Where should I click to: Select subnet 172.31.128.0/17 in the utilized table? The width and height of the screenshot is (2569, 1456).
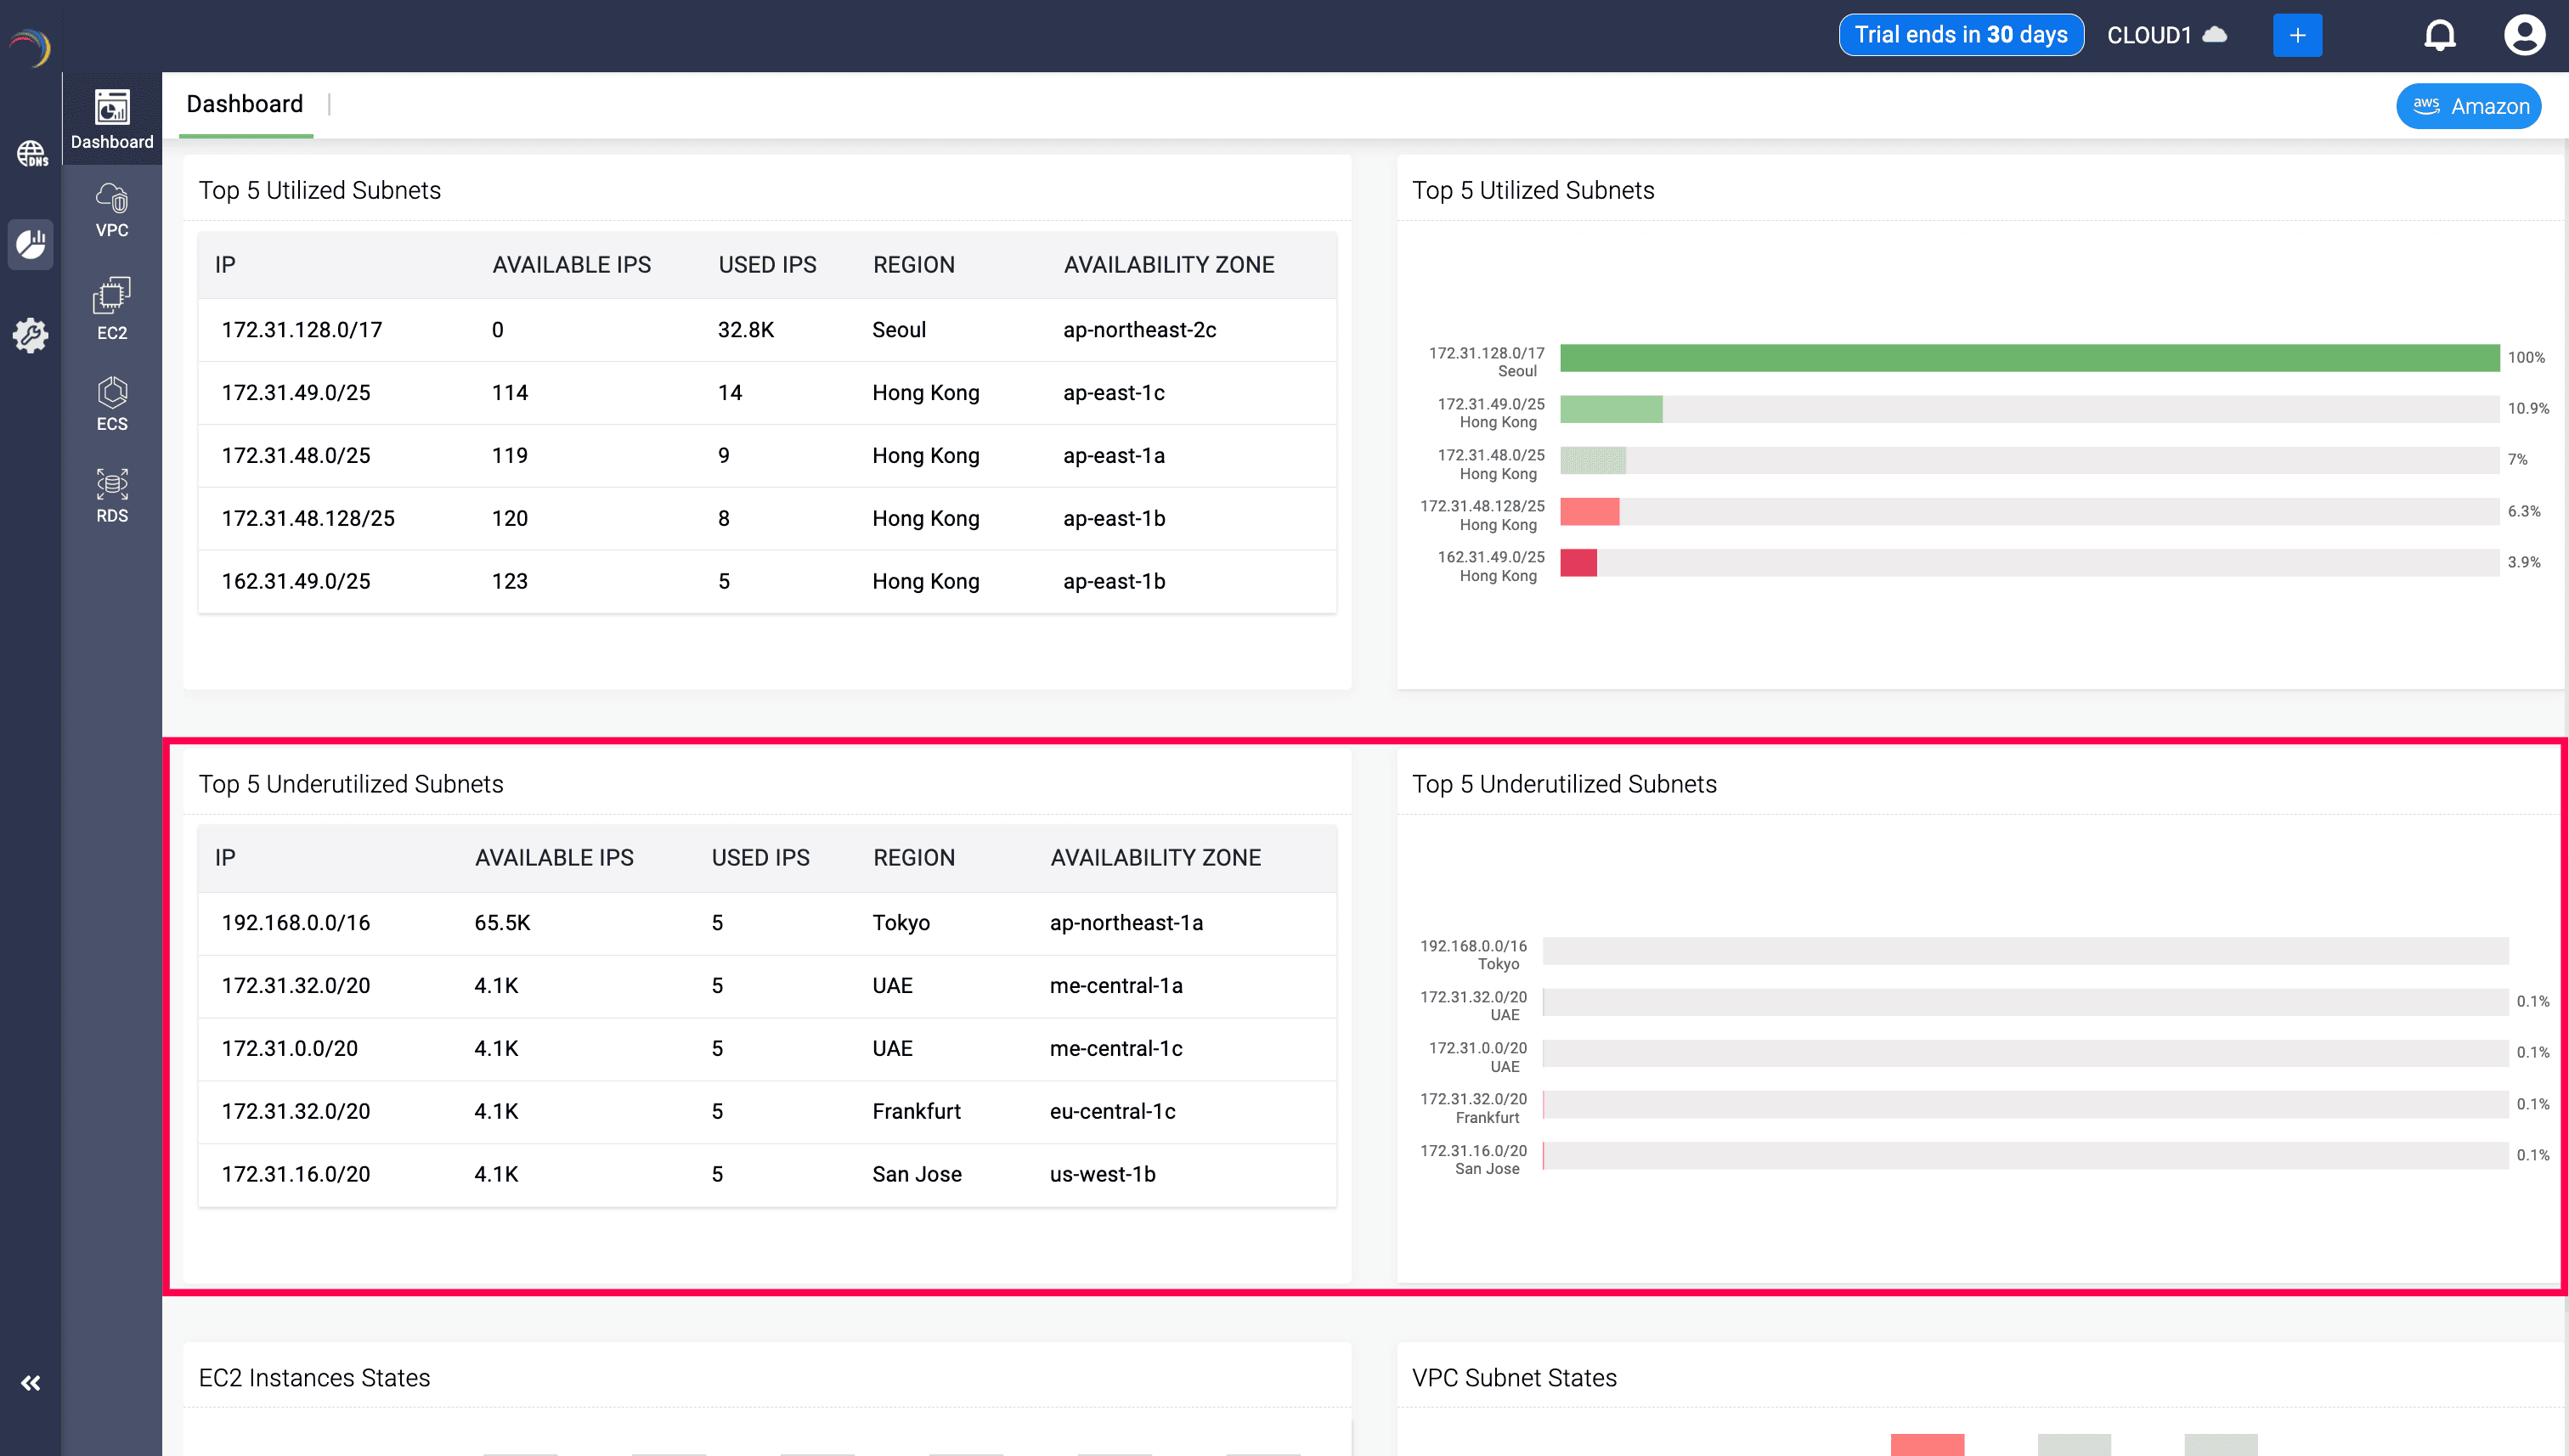click(x=301, y=329)
